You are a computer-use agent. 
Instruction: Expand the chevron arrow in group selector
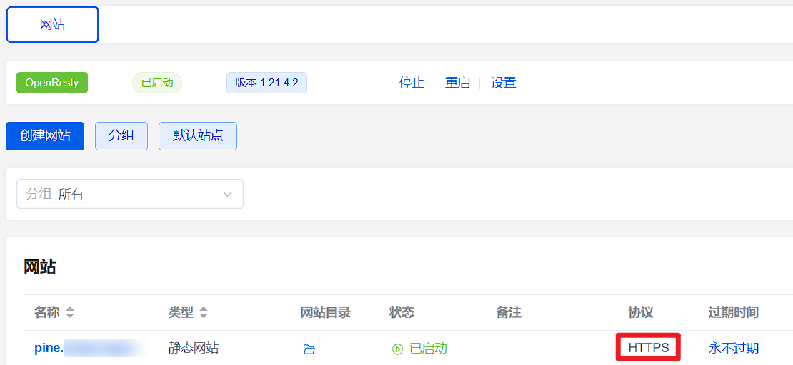click(228, 194)
